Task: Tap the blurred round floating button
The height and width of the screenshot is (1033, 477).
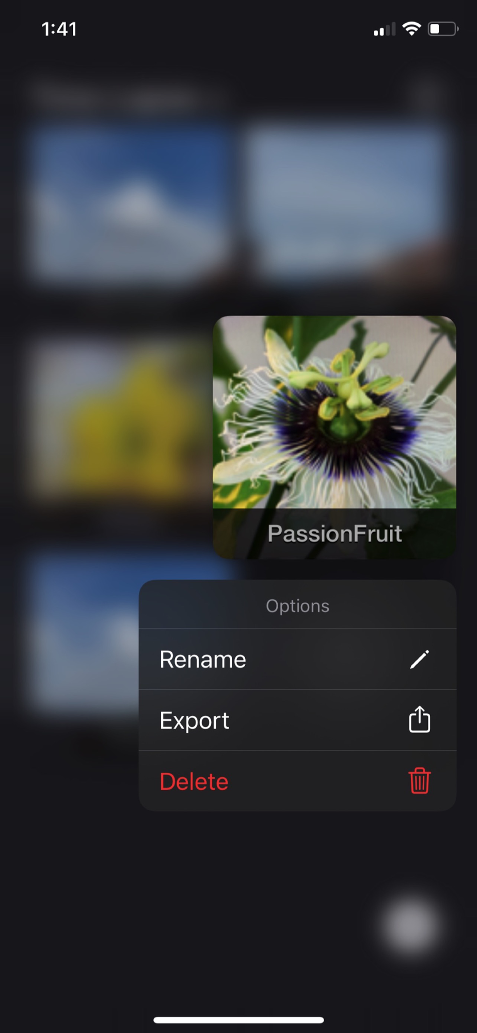Action: (x=411, y=926)
